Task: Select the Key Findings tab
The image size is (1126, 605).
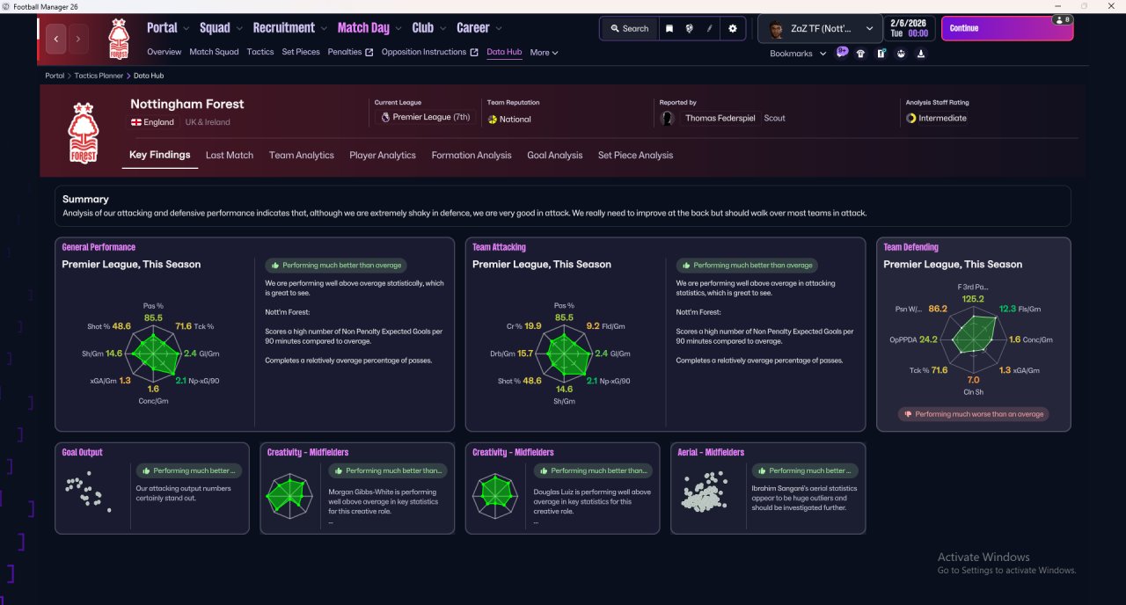Action: coord(159,155)
